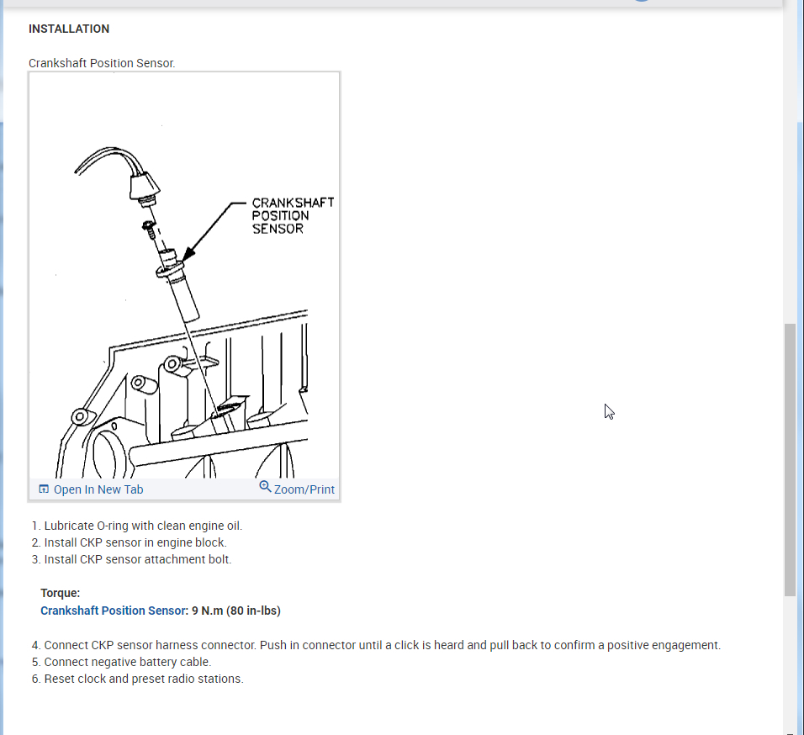
Task: Click the '9 N.m (80 in-lbs)' torque value
Action: click(236, 611)
